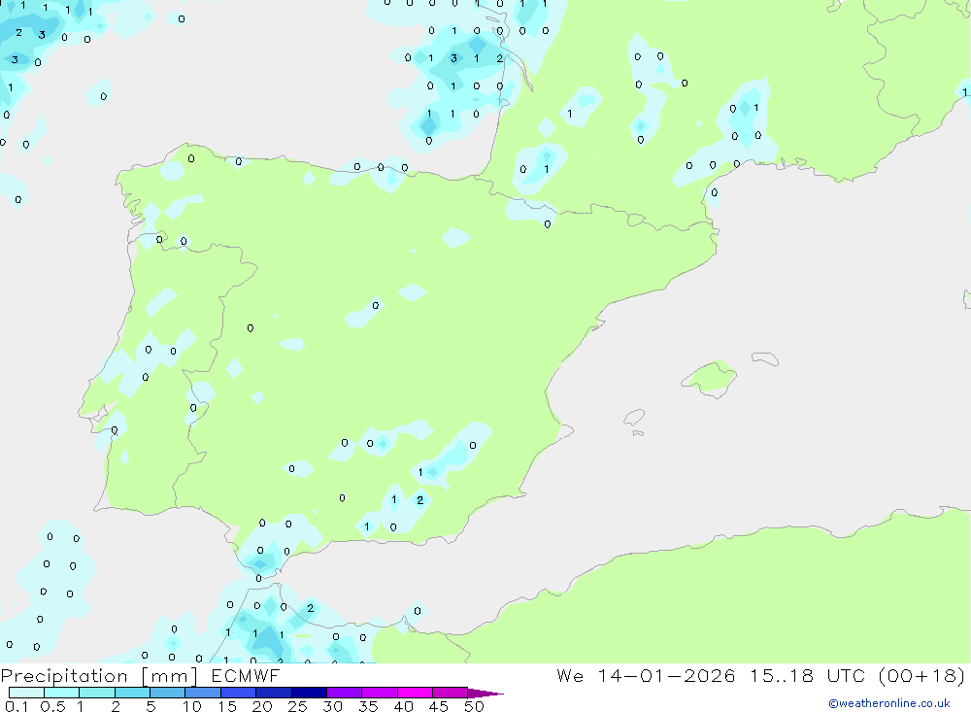This screenshot has width=971, height=712.
Task: Click the 40–45 mm magenta swatch
Action: 415,693
